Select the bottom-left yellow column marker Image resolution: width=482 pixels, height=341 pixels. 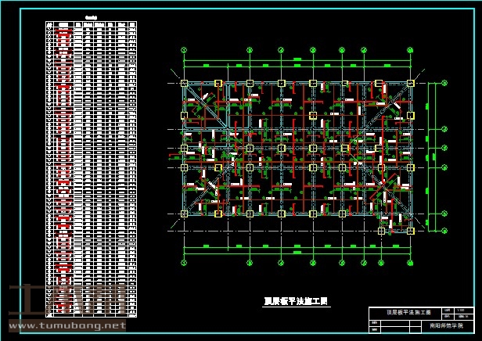point(185,213)
